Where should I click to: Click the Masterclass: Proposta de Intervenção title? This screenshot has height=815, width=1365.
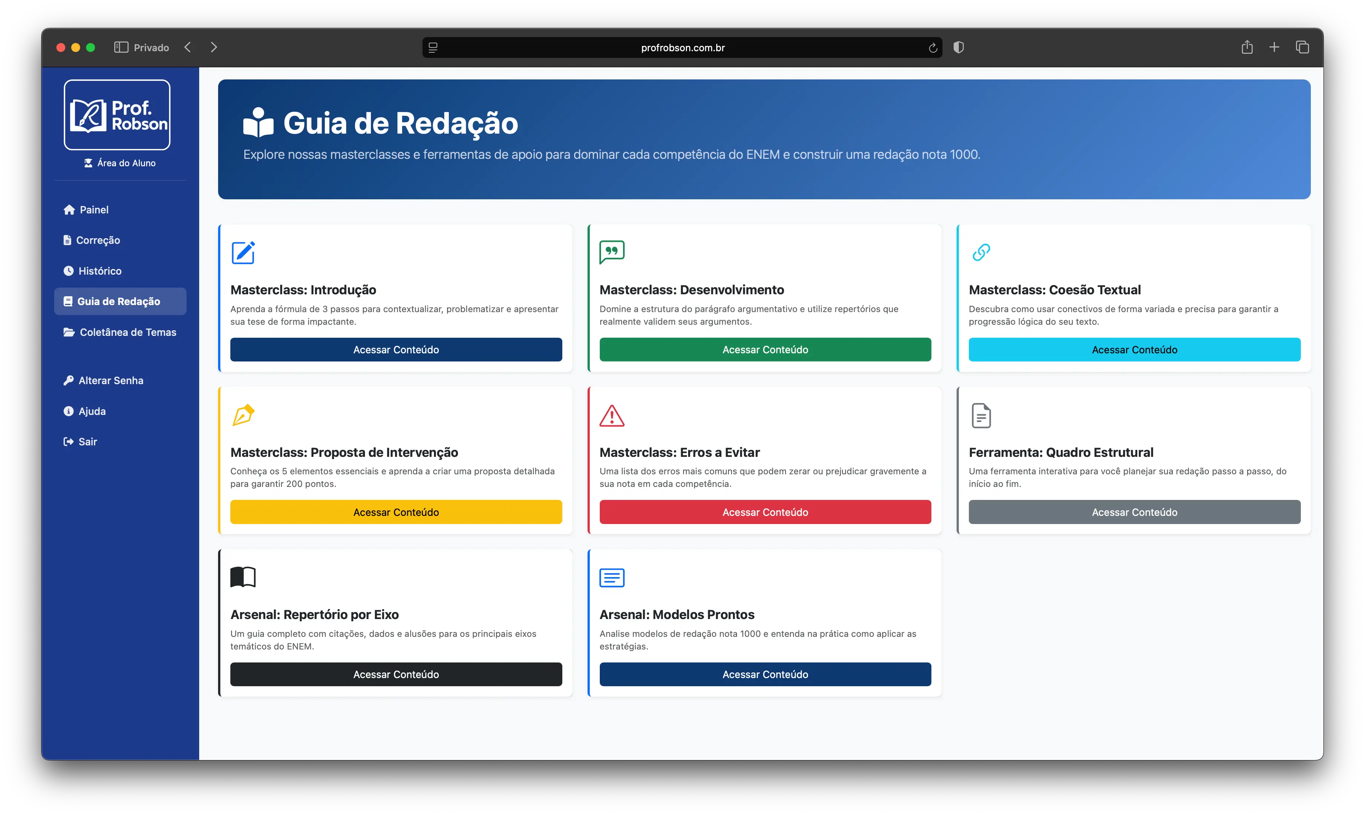click(x=344, y=452)
